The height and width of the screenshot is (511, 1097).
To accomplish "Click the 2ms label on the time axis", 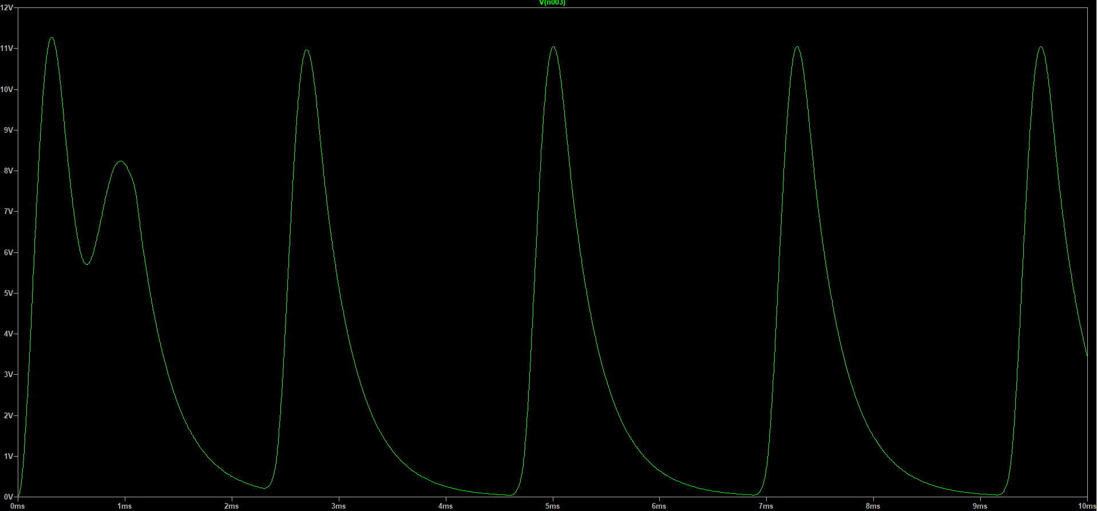I will tap(232, 506).
